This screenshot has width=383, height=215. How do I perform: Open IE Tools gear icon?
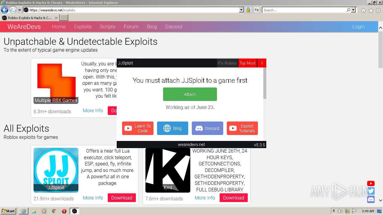pos(378,10)
